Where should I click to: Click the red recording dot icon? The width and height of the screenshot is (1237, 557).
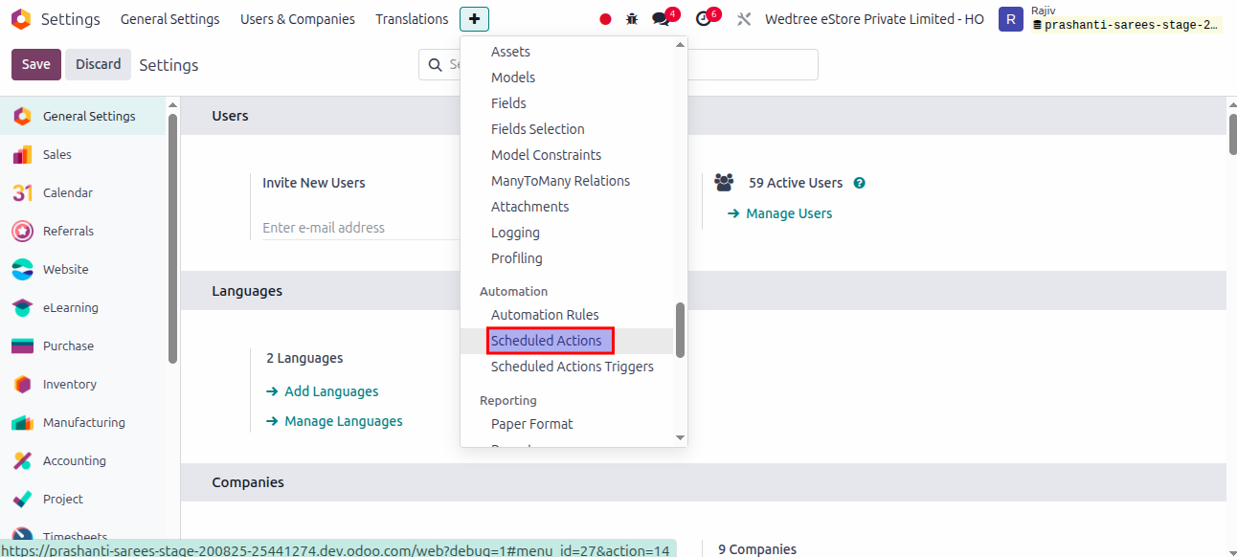(x=605, y=19)
